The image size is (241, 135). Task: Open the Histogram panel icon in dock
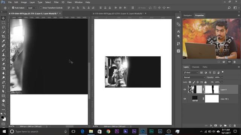[178, 17]
